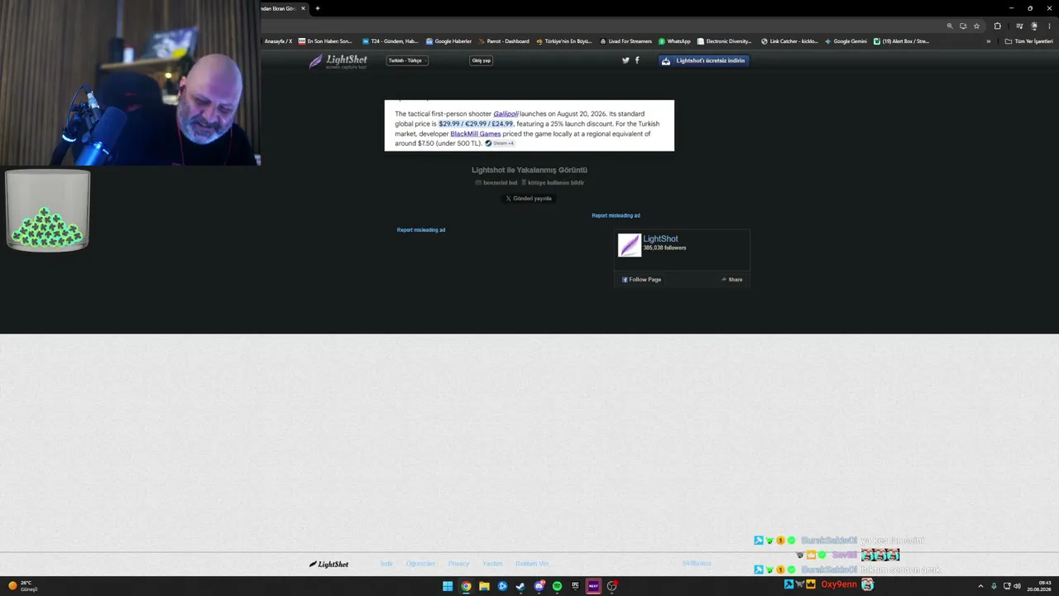The width and height of the screenshot is (1059, 596).
Task: Open the Chrome three-dot menu
Action: point(1049,26)
